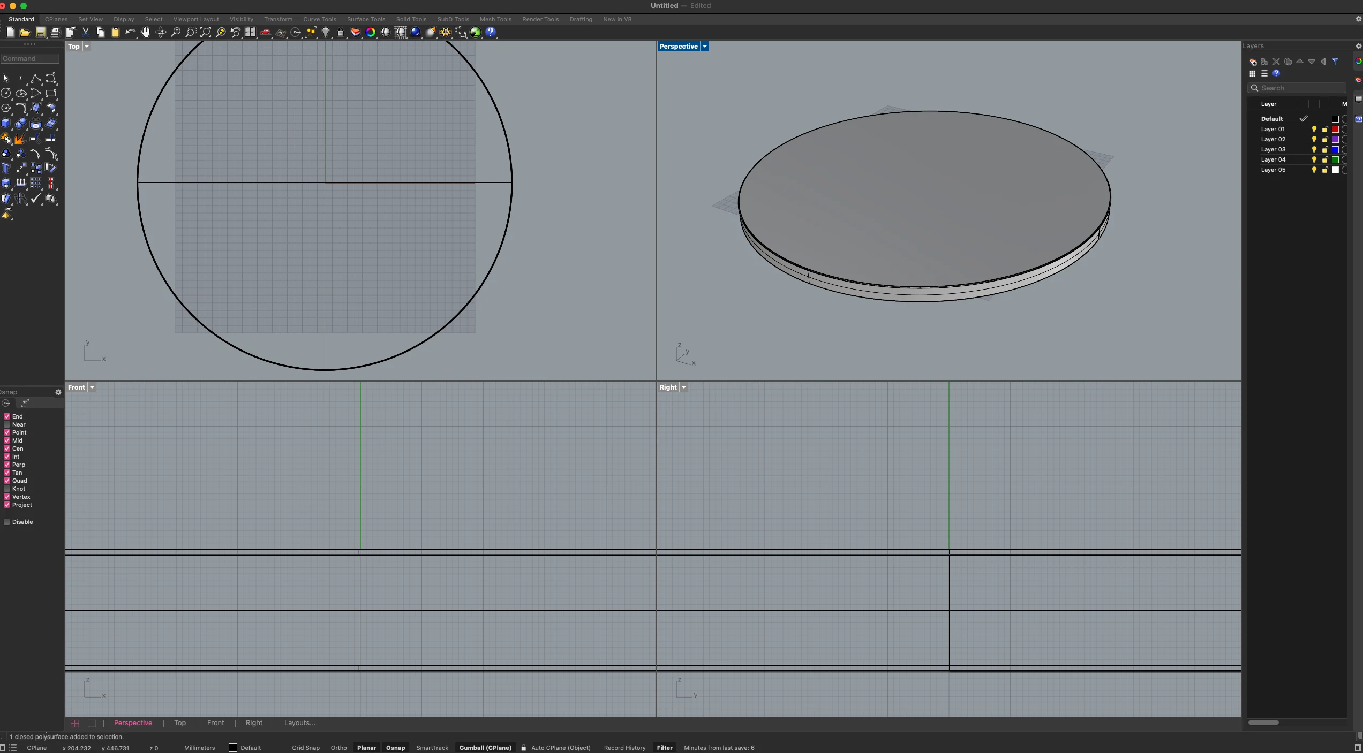1363x753 pixels.
Task: Cut selection with the scissors icon
Action: click(85, 33)
